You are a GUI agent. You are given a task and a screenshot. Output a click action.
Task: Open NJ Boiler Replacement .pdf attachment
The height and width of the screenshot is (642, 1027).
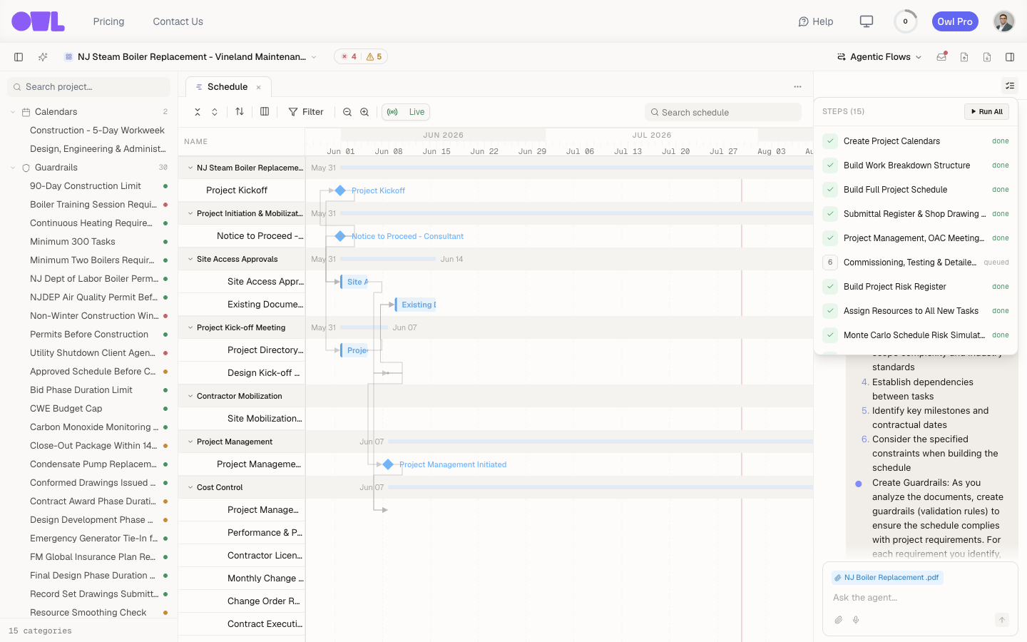coord(887,578)
